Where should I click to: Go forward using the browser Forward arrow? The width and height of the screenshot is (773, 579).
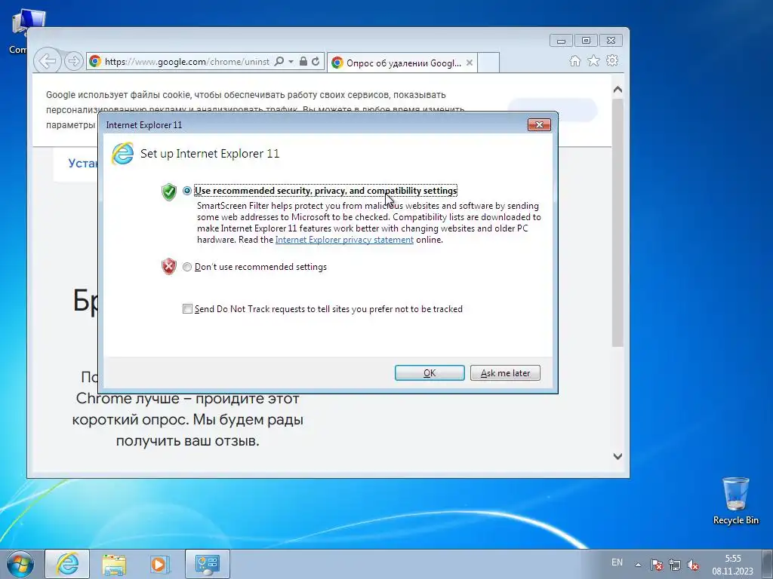pyautogui.click(x=73, y=61)
